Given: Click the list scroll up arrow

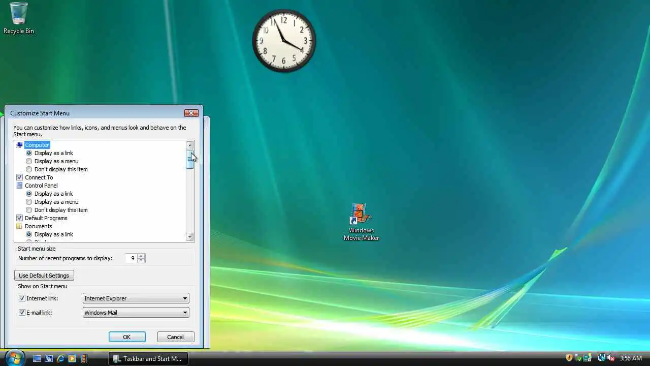Looking at the screenshot, I should click(x=190, y=145).
